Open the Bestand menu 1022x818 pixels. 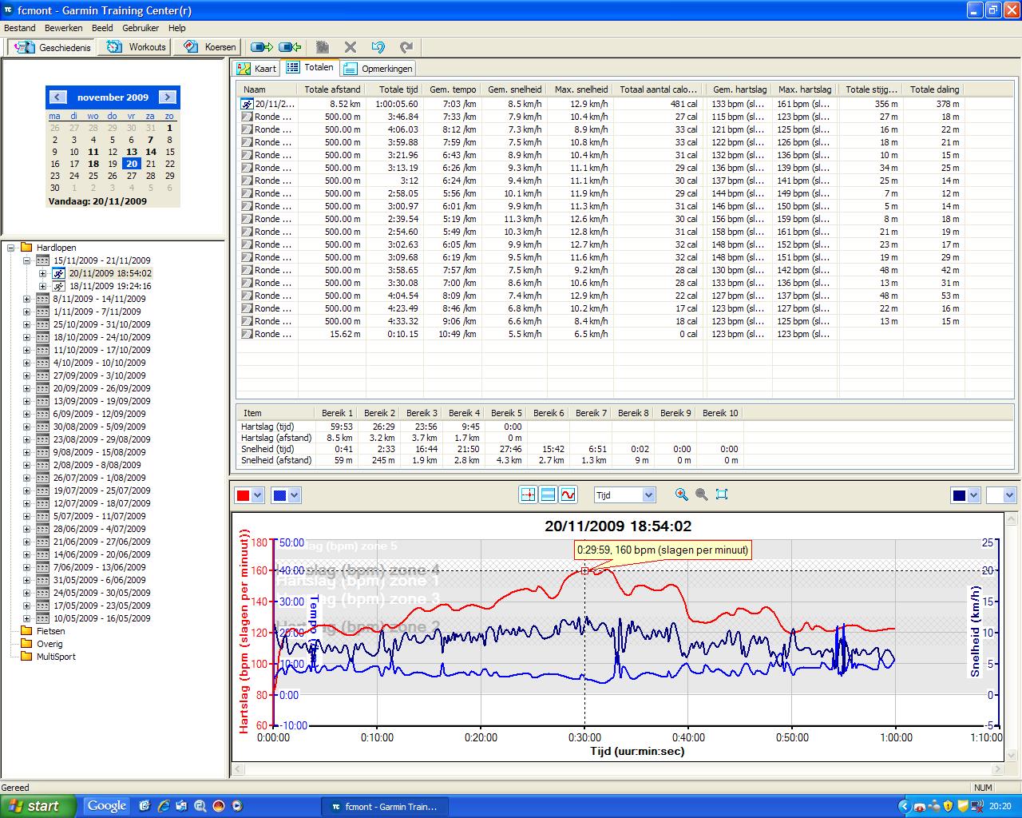pyautogui.click(x=20, y=28)
